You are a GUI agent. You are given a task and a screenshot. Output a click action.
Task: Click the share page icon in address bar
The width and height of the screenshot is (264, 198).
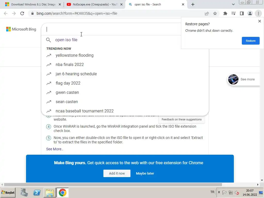tap(207, 13)
